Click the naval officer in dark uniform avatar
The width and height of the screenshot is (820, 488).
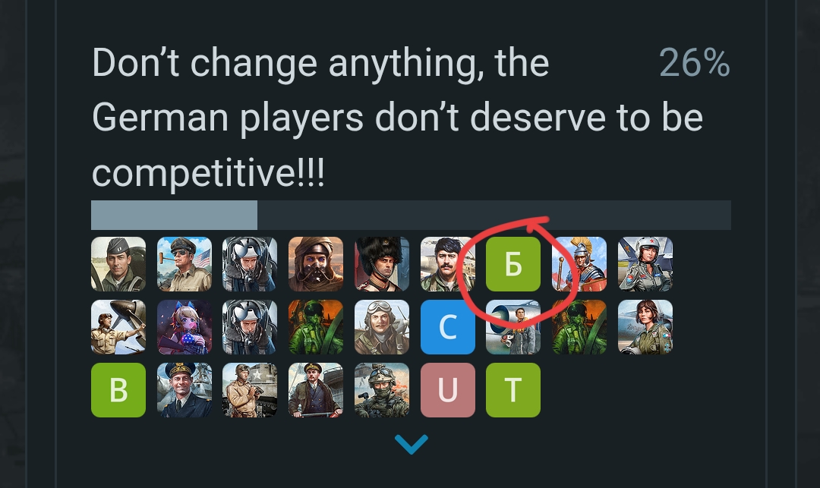184,390
